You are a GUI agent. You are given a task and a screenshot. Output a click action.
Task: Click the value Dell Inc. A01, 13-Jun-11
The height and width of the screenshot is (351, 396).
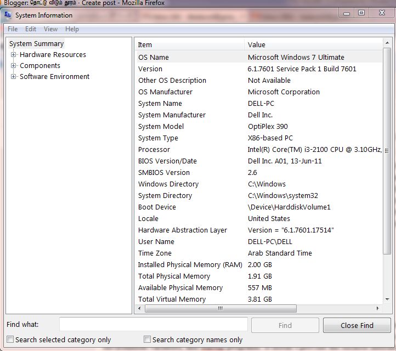[285, 161]
